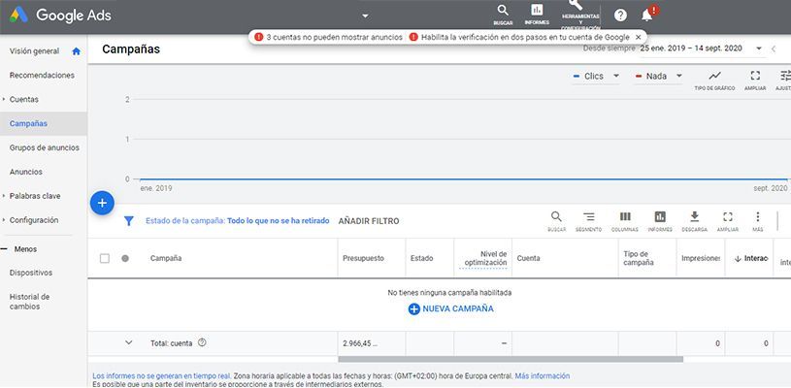Click the grey status dot column header
The image size is (791, 388).
(125, 258)
